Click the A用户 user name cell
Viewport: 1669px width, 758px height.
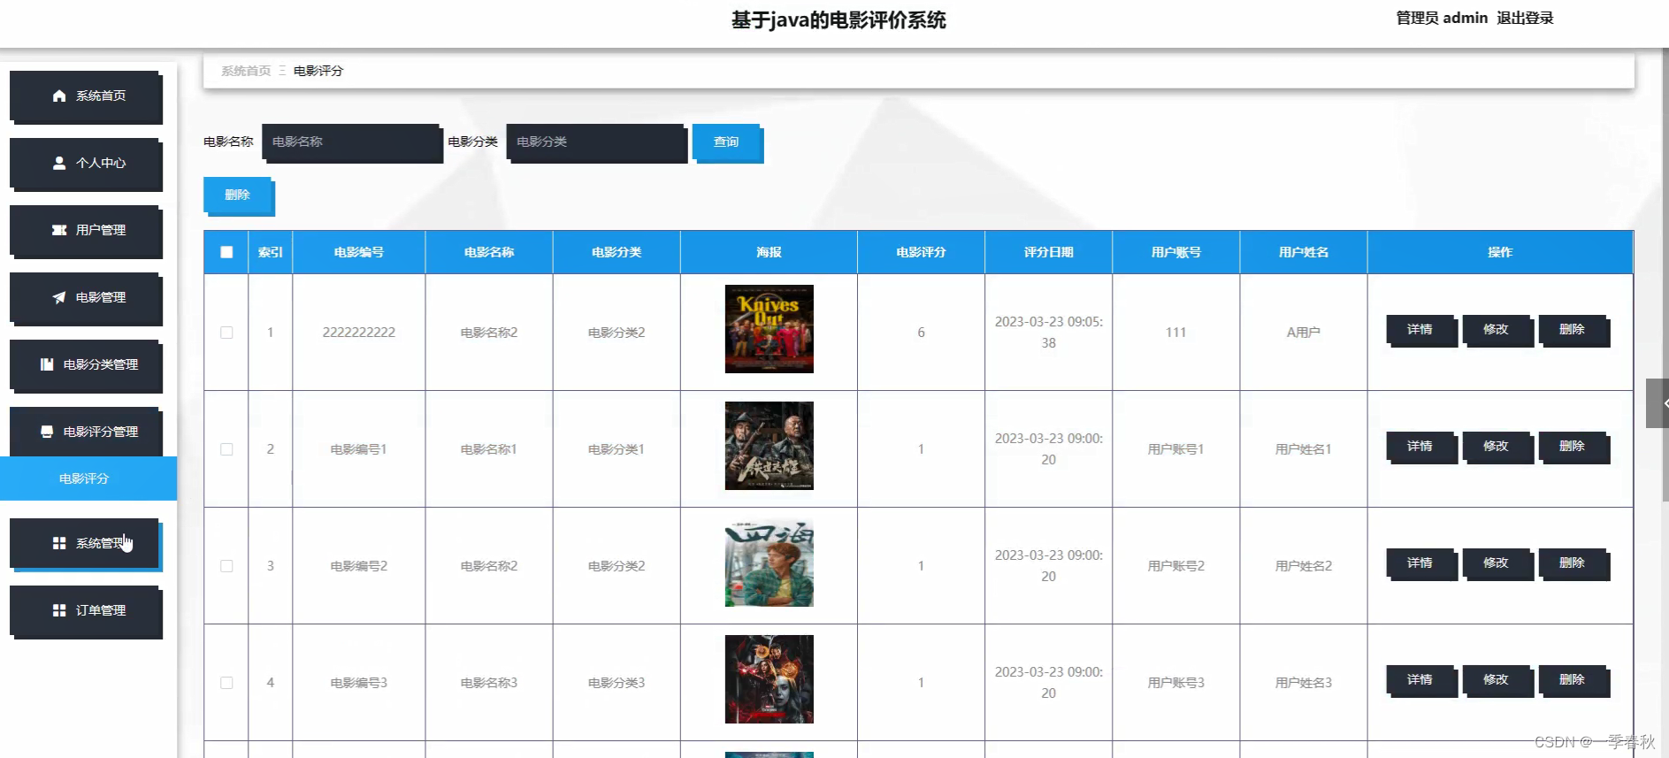[x=1304, y=333]
